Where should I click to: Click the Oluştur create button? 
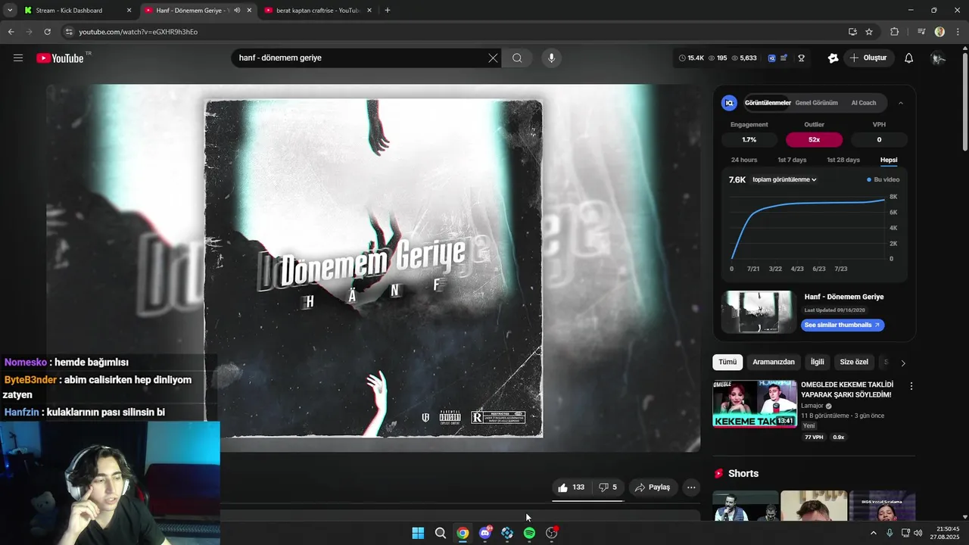(x=868, y=58)
